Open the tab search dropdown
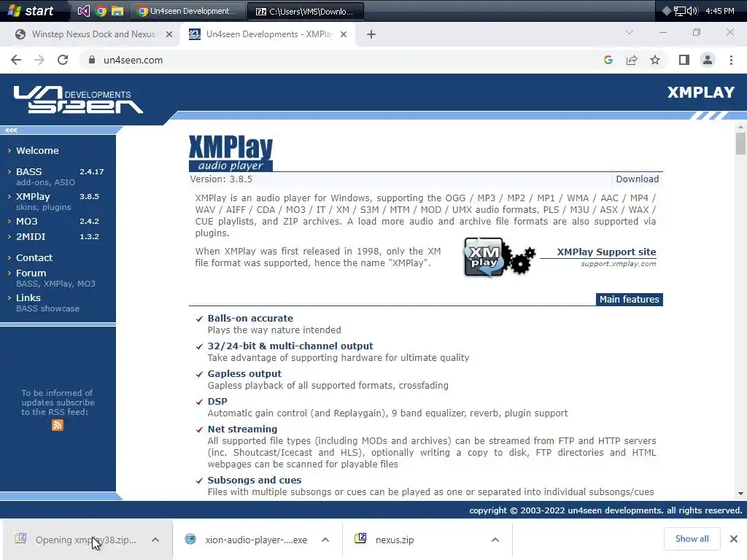The height and width of the screenshot is (560, 747). (x=630, y=32)
